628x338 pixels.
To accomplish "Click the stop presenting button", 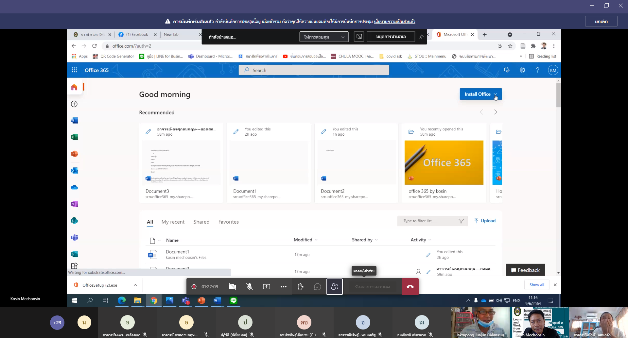I will (391, 37).
